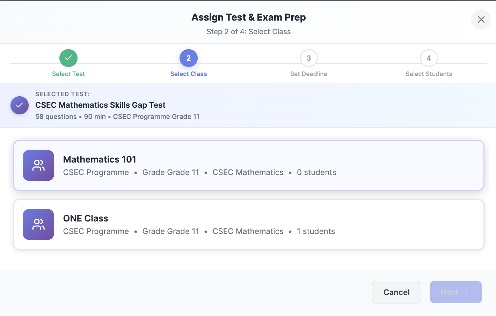Click the Mathematics 101 class name
Screen dimensions: 496x316
point(100,159)
